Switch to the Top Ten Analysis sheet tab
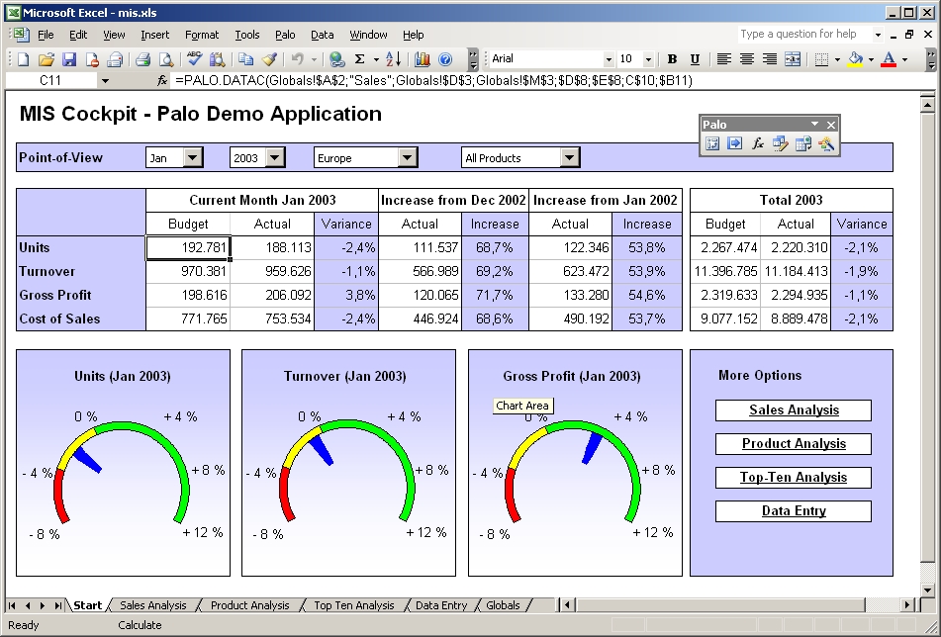This screenshot has height=637, width=941. [353, 605]
